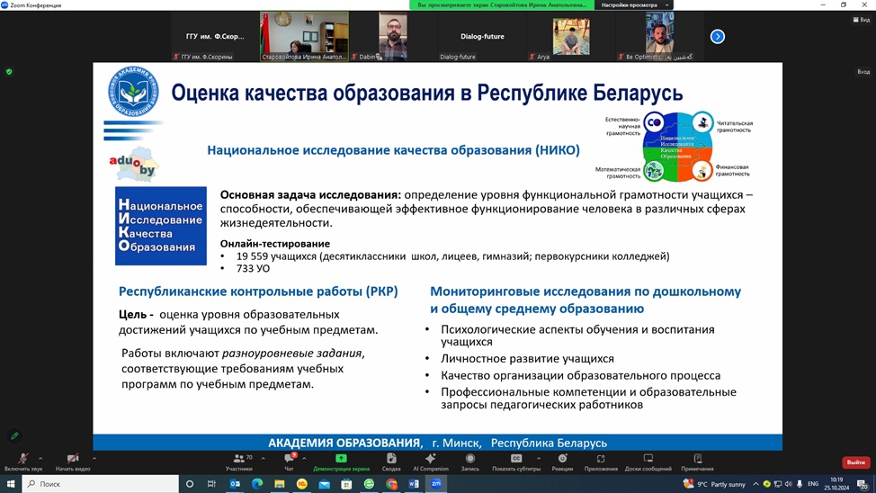The image size is (876, 493).
Task: Click bullet text 733 УО
Action: click(x=253, y=268)
